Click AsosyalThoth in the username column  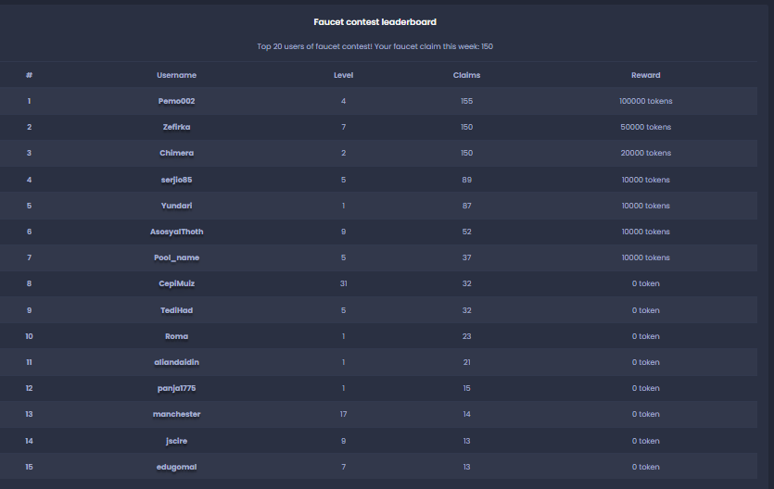pyautogui.click(x=176, y=232)
